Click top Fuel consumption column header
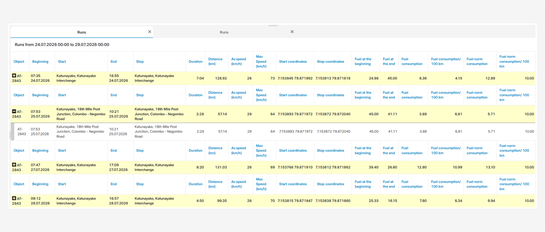545x232 pixels. coord(412,61)
